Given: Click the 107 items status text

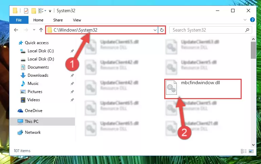Looking at the screenshot, I should pos(22,151).
